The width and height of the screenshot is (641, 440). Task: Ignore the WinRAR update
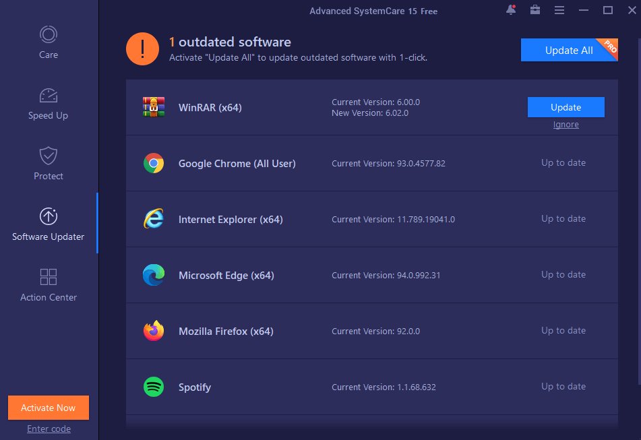pyautogui.click(x=566, y=124)
